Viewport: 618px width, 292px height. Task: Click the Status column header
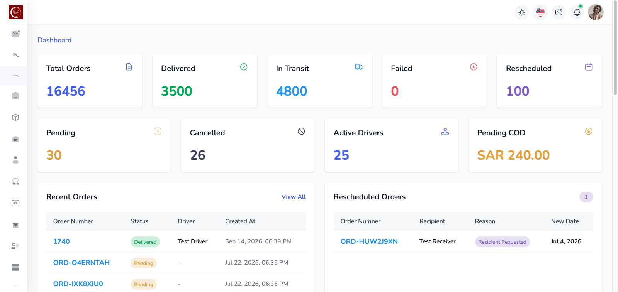[139, 221]
